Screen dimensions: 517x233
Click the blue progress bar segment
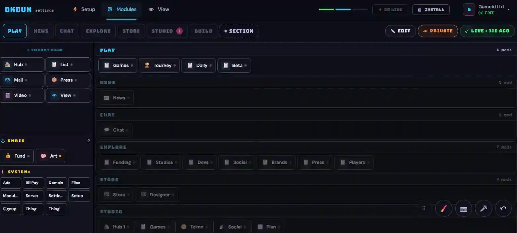click(x=343, y=9)
